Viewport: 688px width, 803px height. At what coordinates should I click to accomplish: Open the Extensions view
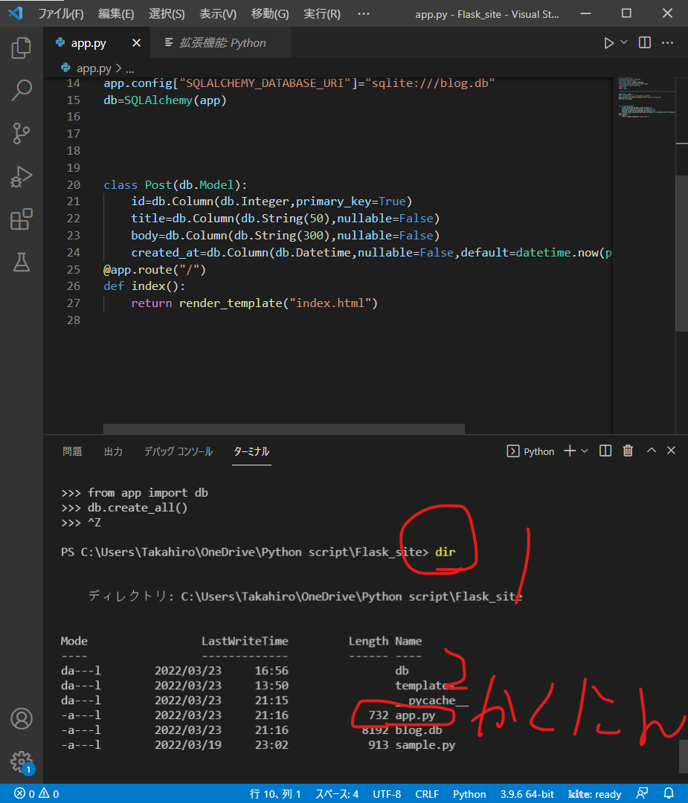point(21,219)
